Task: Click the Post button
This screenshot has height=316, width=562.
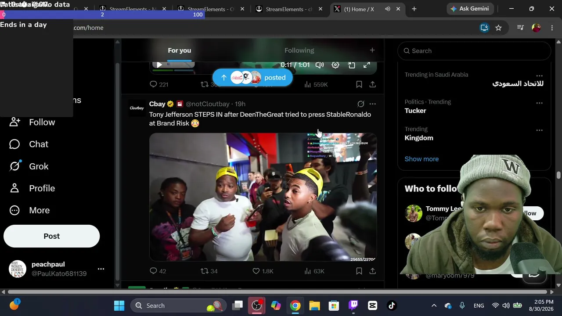Action: coord(52,236)
